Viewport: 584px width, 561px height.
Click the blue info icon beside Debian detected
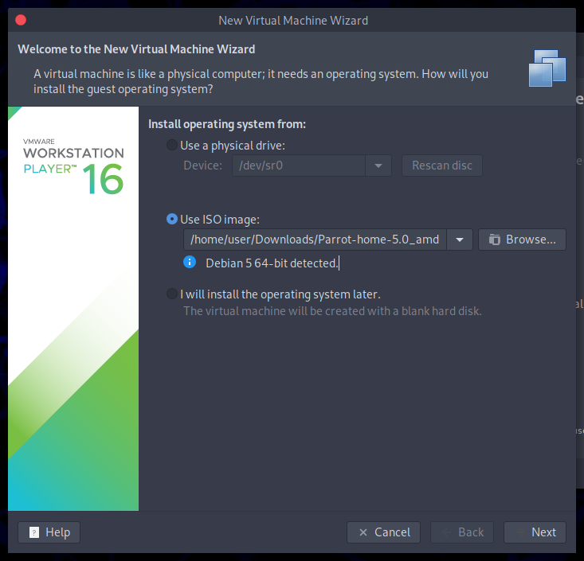click(x=190, y=262)
